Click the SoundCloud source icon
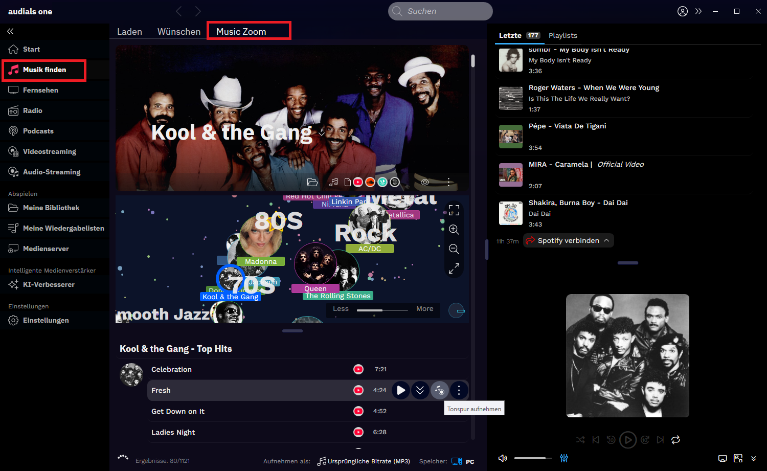The width and height of the screenshot is (767, 471). click(370, 182)
